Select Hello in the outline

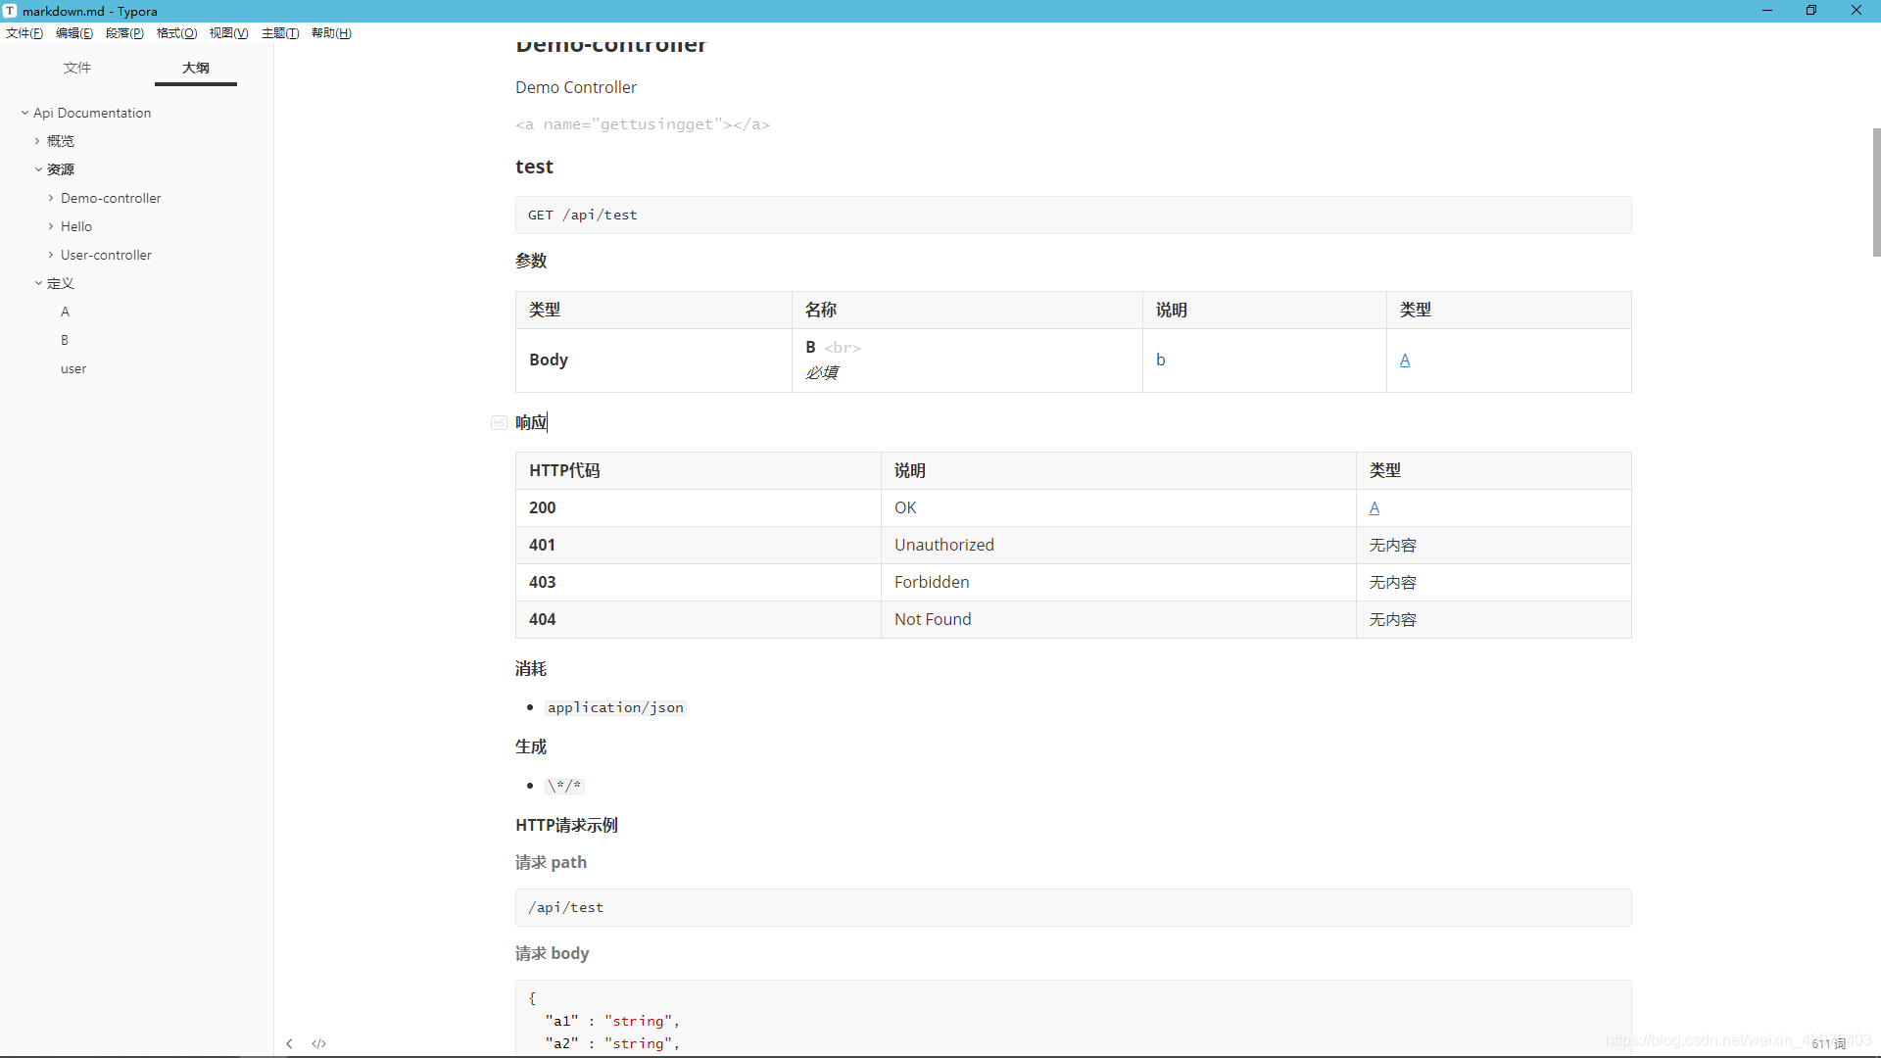coord(76,226)
